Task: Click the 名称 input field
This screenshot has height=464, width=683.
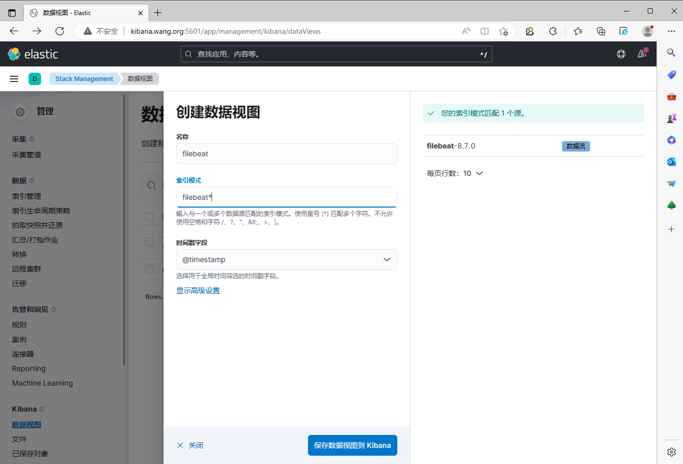Action: [x=287, y=154]
